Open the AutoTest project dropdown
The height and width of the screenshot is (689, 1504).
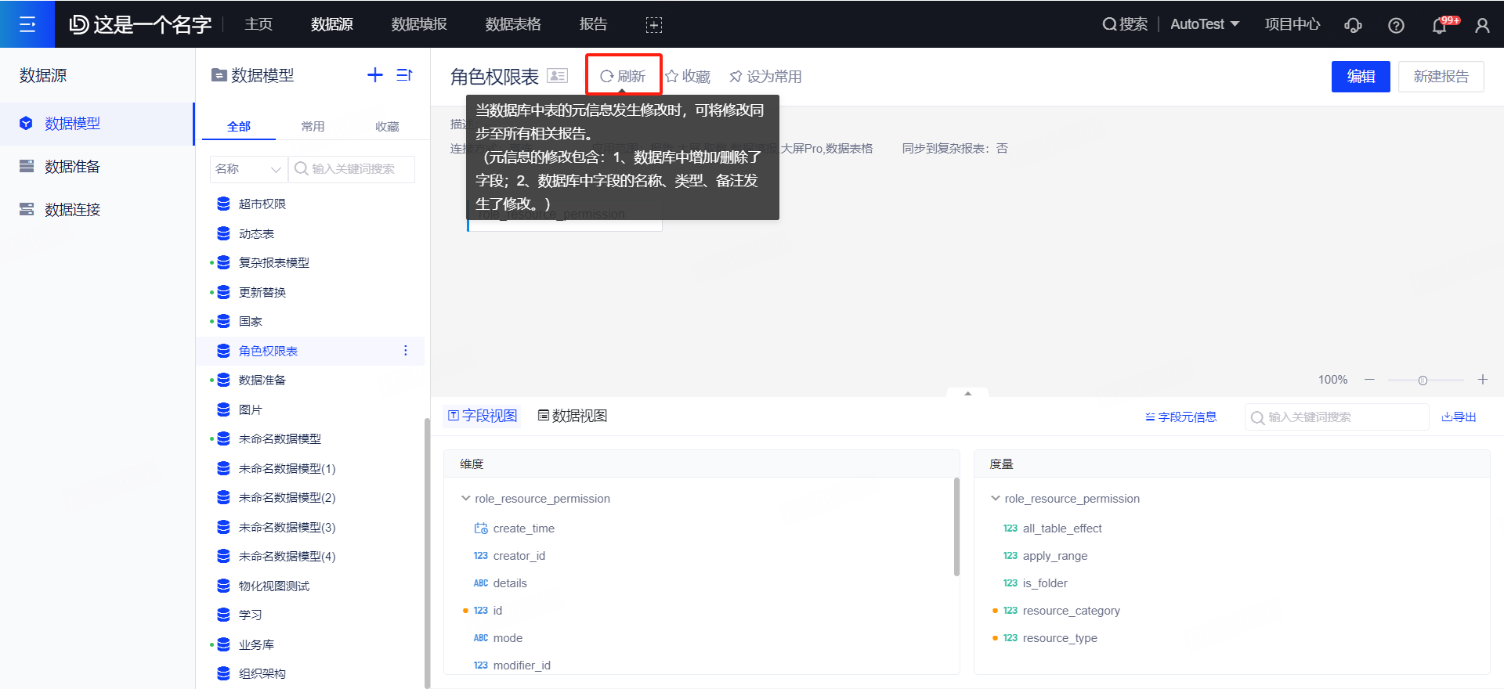point(1204,24)
